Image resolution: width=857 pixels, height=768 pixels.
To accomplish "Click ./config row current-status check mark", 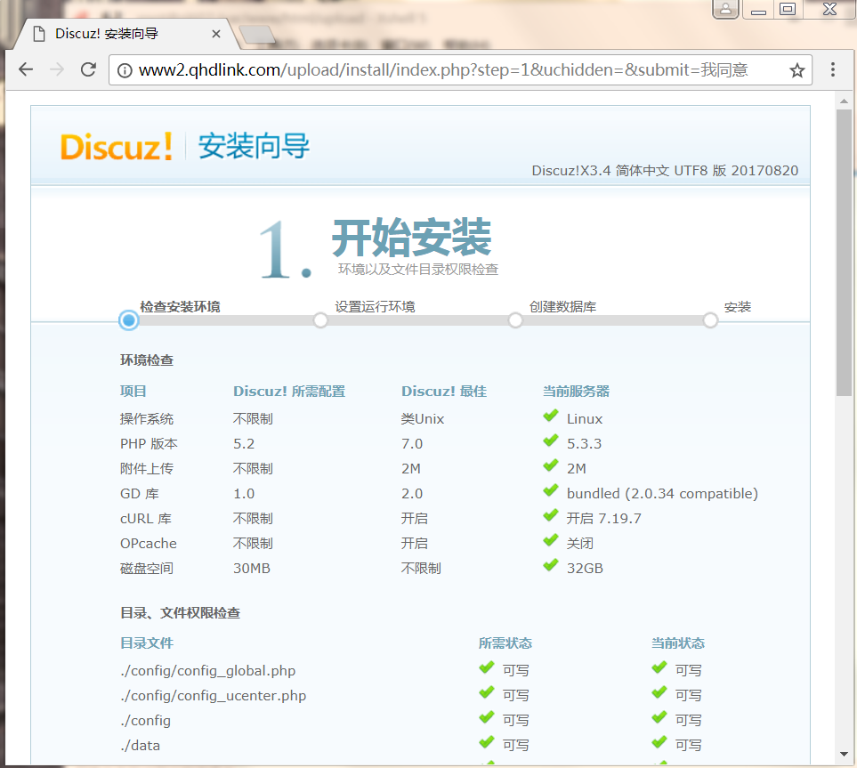I will coord(659,717).
